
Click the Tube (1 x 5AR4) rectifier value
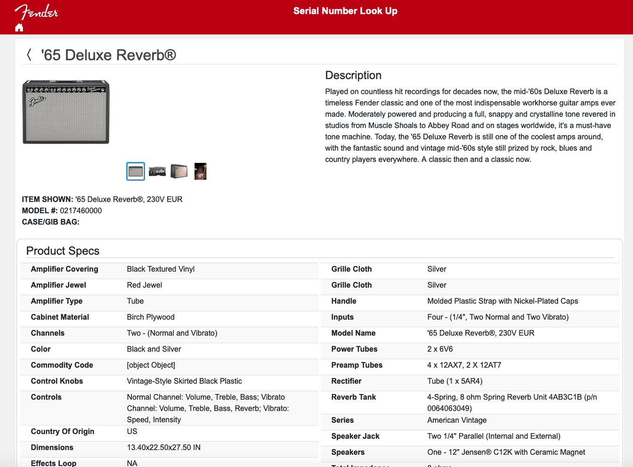point(455,381)
